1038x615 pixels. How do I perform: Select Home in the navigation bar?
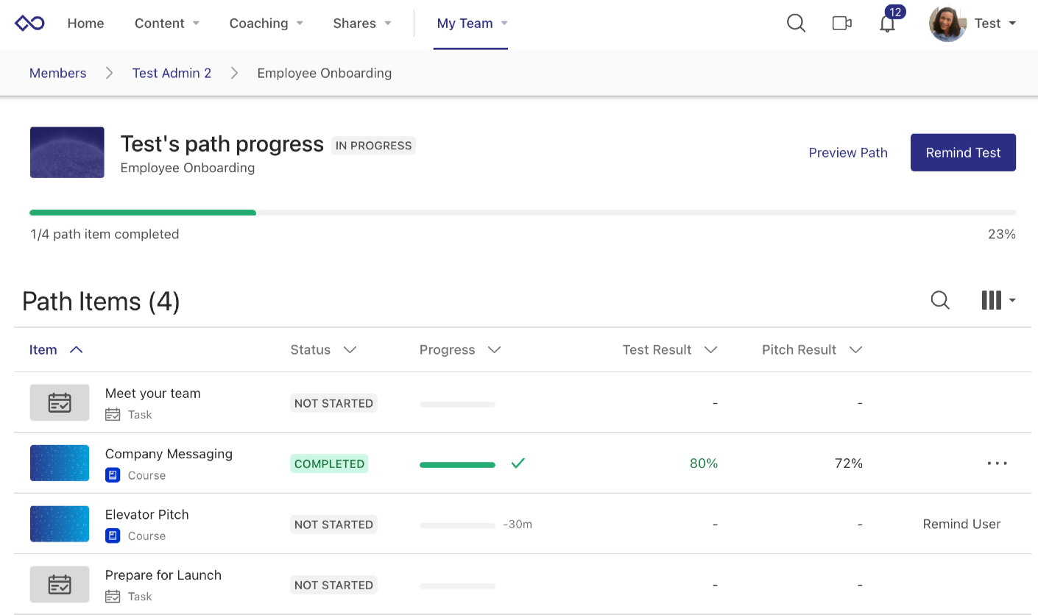tap(85, 23)
